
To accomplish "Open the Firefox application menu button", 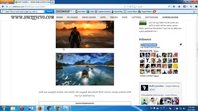I will point(7,1).
